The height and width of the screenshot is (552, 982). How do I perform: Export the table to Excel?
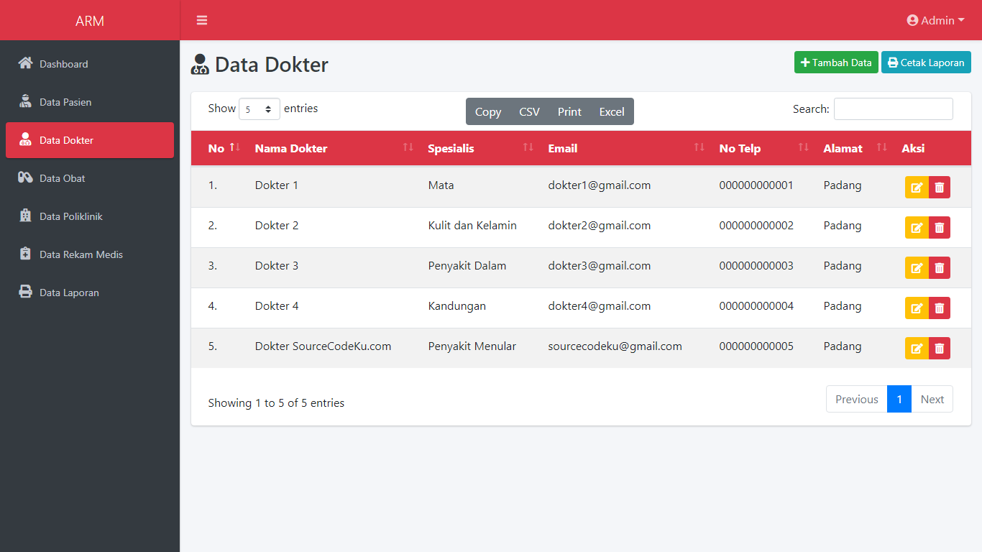point(612,111)
